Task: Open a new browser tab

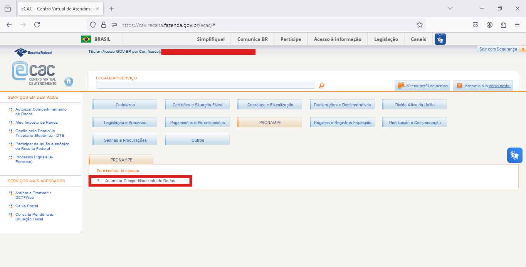Action: [112, 8]
